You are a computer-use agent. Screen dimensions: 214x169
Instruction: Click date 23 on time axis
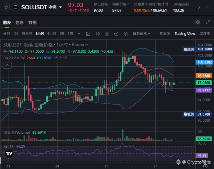pyautogui.click(x=8, y=166)
